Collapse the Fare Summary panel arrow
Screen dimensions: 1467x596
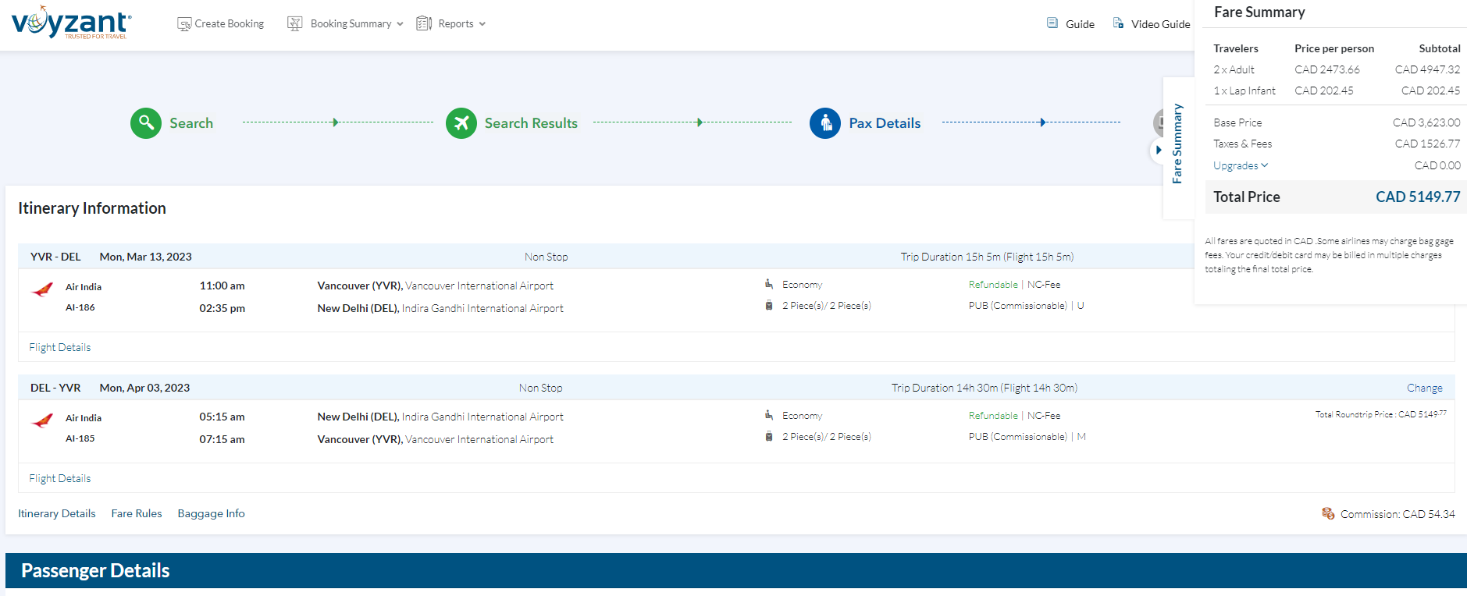click(1159, 150)
